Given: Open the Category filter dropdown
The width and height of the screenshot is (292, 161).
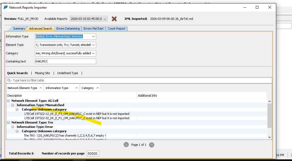Looking at the screenshot, I should 93,53.
